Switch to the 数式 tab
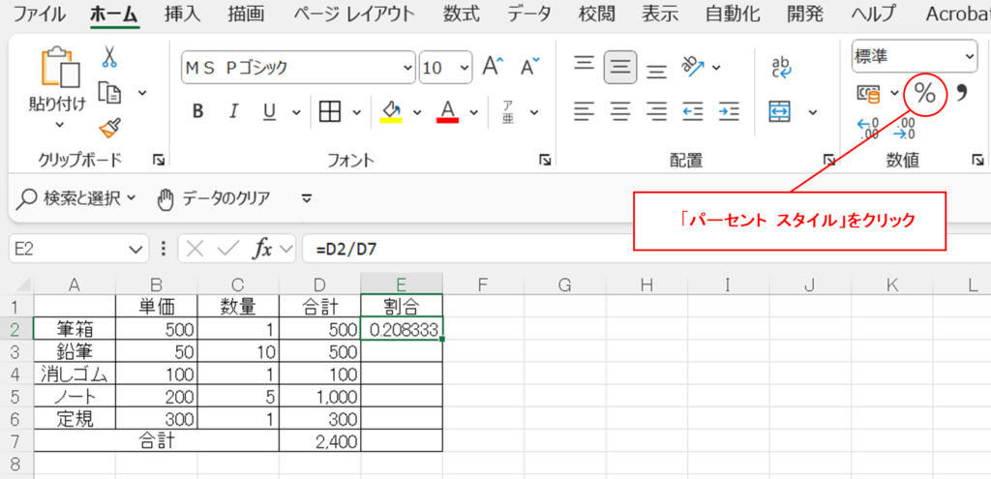Viewport: 991px width, 479px height. [463, 15]
